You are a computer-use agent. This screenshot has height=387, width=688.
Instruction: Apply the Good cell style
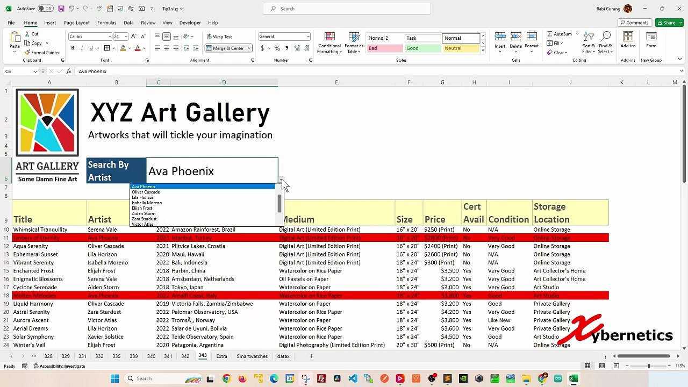(423, 48)
